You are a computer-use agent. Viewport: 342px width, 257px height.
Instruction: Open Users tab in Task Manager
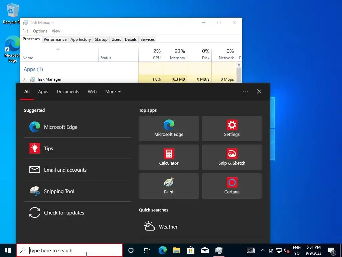[x=116, y=39]
